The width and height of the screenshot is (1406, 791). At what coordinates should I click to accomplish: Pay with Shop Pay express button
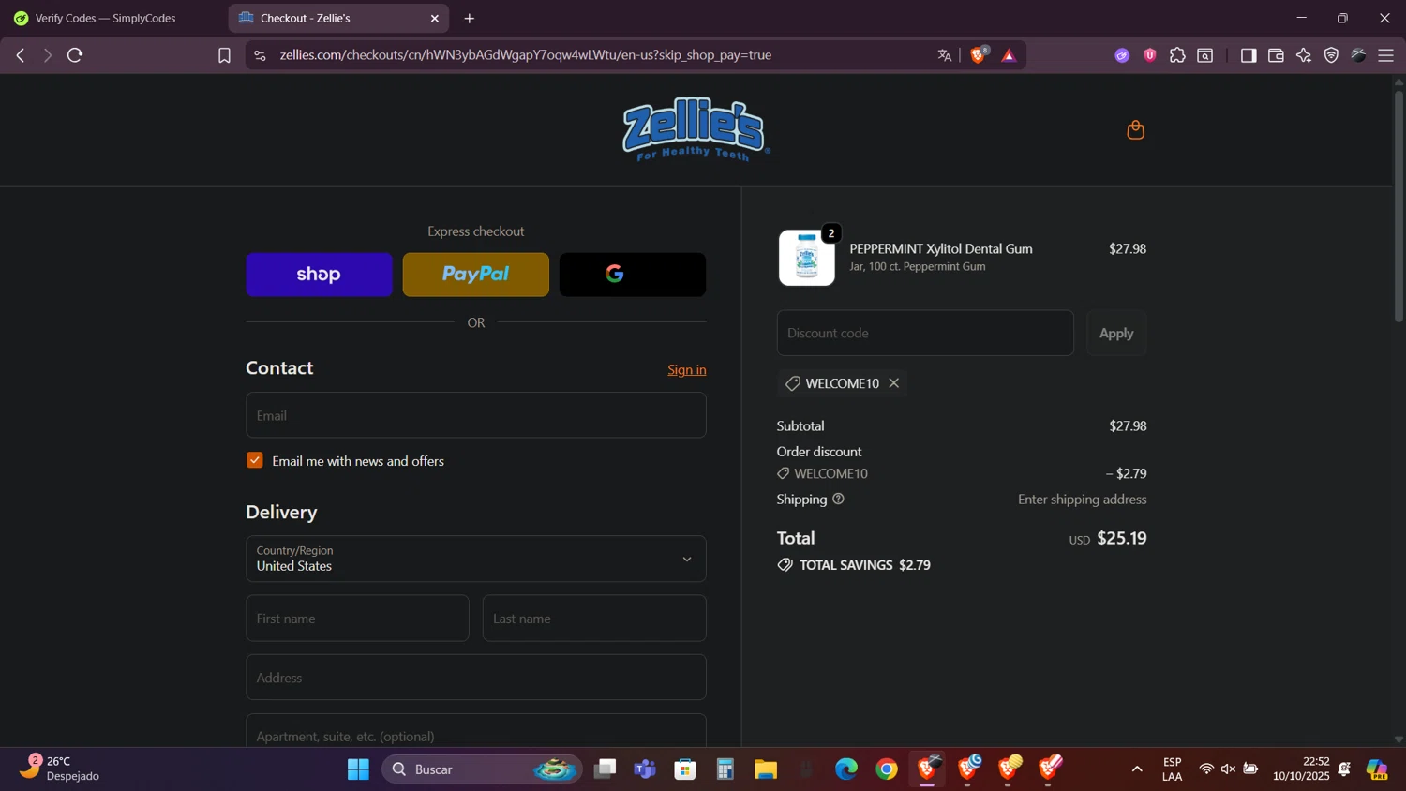[x=319, y=275]
